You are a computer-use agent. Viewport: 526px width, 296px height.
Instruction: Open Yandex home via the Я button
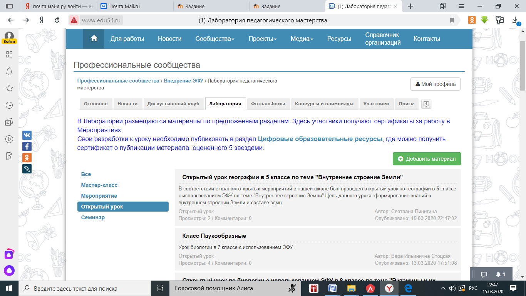coord(42,20)
